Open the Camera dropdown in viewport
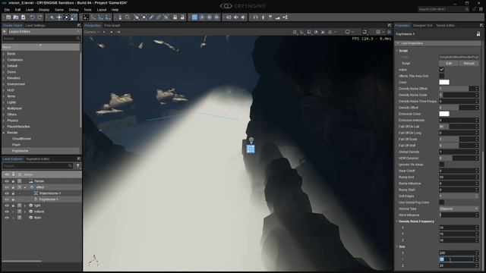The width and height of the screenshot is (486, 273). (92, 32)
